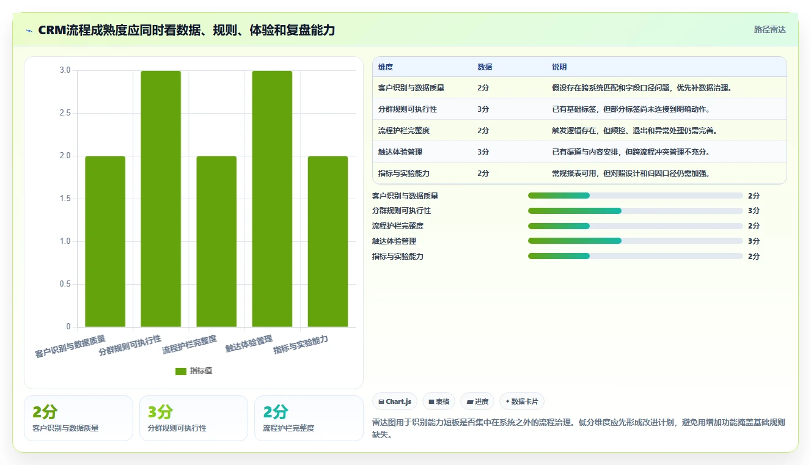The width and height of the screenshot is (811, 465).
Task: Click the note starting 常规报表可用
Action: pos(631,174)
